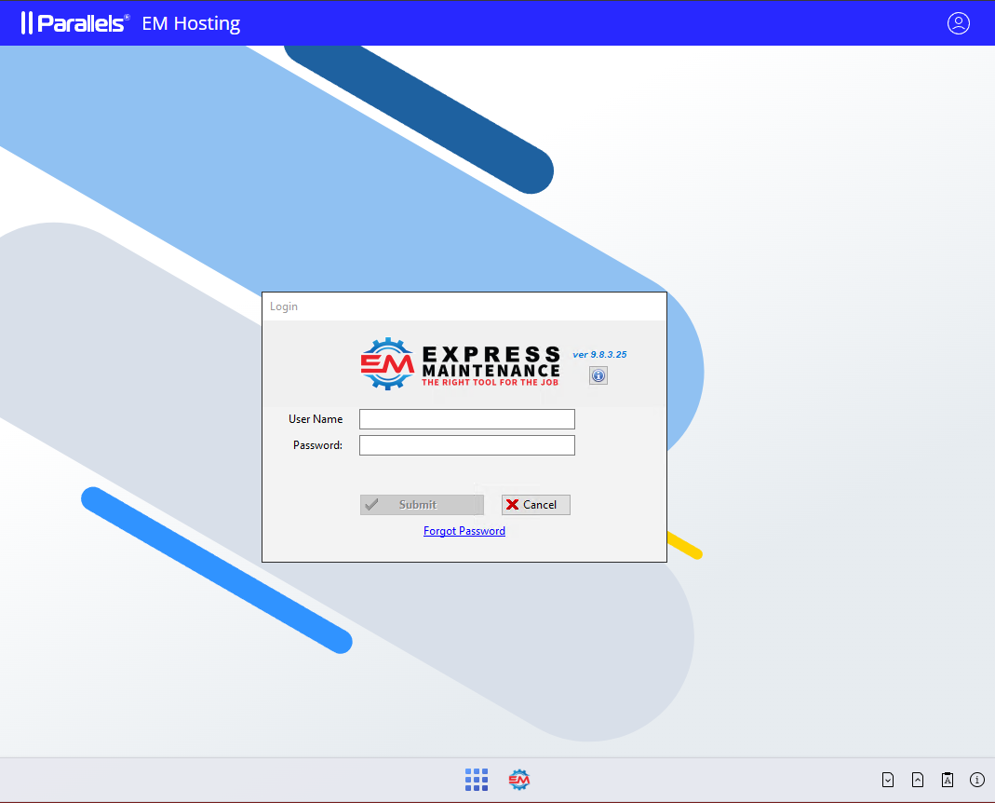
Task: Click the info button beside the version number
Action: 598,375
